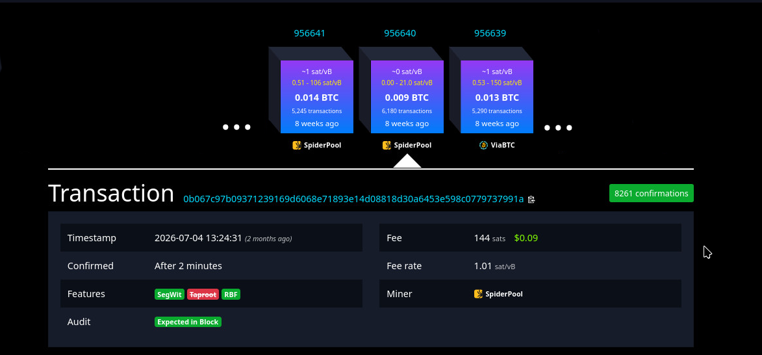Open block 956640 cube
This screenshot has width=762, height=355.
click(x=407, y=97)
